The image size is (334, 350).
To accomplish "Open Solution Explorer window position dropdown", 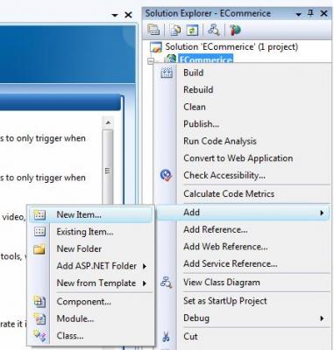I will pos(299,14).
